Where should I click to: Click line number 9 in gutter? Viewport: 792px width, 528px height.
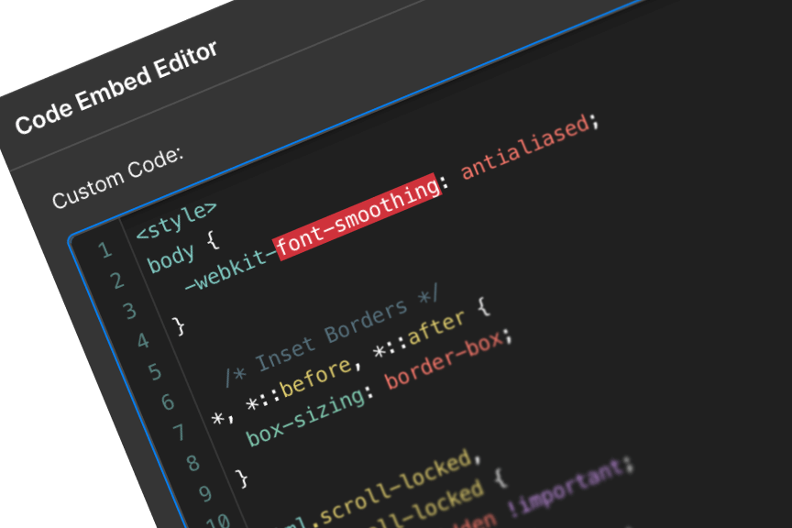coord(204,494)
